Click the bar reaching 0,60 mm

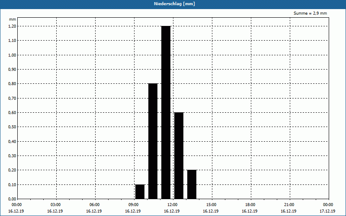179,156
